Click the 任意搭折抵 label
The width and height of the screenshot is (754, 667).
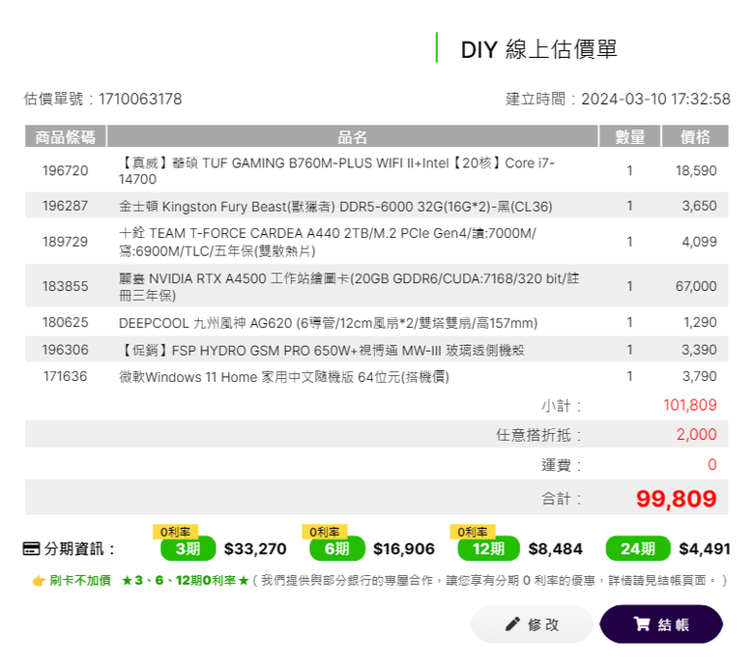(538, 435)
